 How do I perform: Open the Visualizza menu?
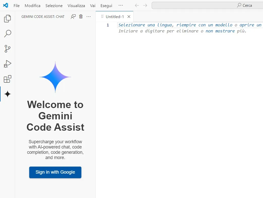76,6
